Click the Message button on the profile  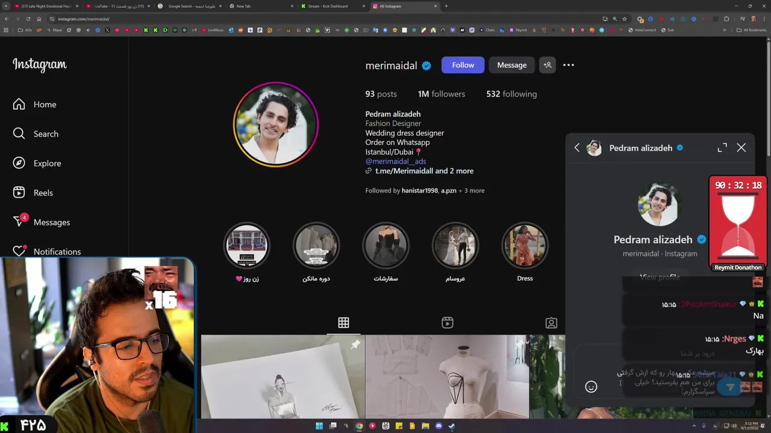click(511, 65)
